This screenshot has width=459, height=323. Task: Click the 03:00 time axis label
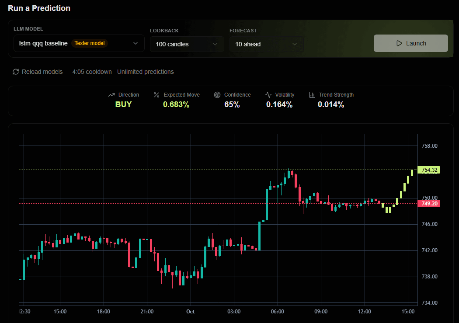coord(234,312)
